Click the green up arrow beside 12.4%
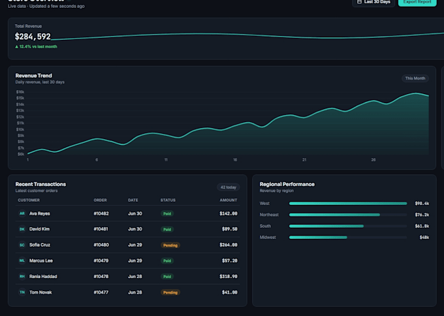 [16, 47]
